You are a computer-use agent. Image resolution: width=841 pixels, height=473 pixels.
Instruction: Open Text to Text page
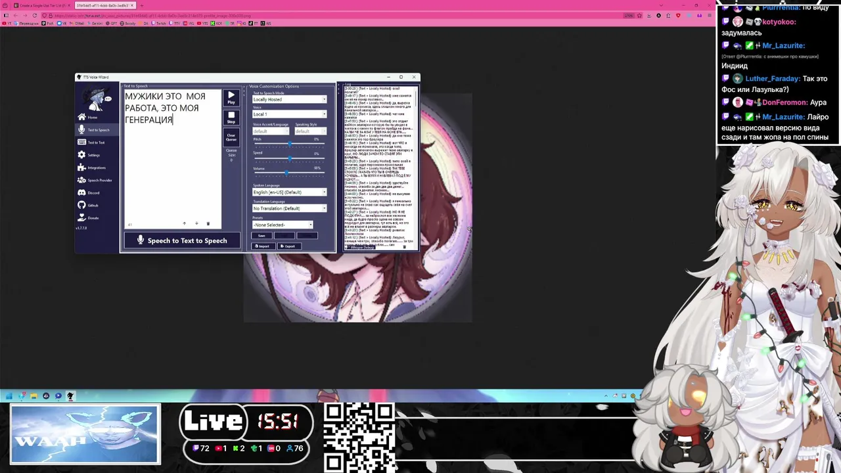97,142
